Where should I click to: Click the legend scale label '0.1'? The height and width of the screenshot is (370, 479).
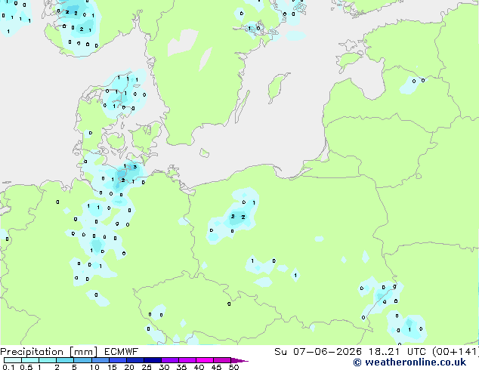pyautogui.click(x=8, y=367)
